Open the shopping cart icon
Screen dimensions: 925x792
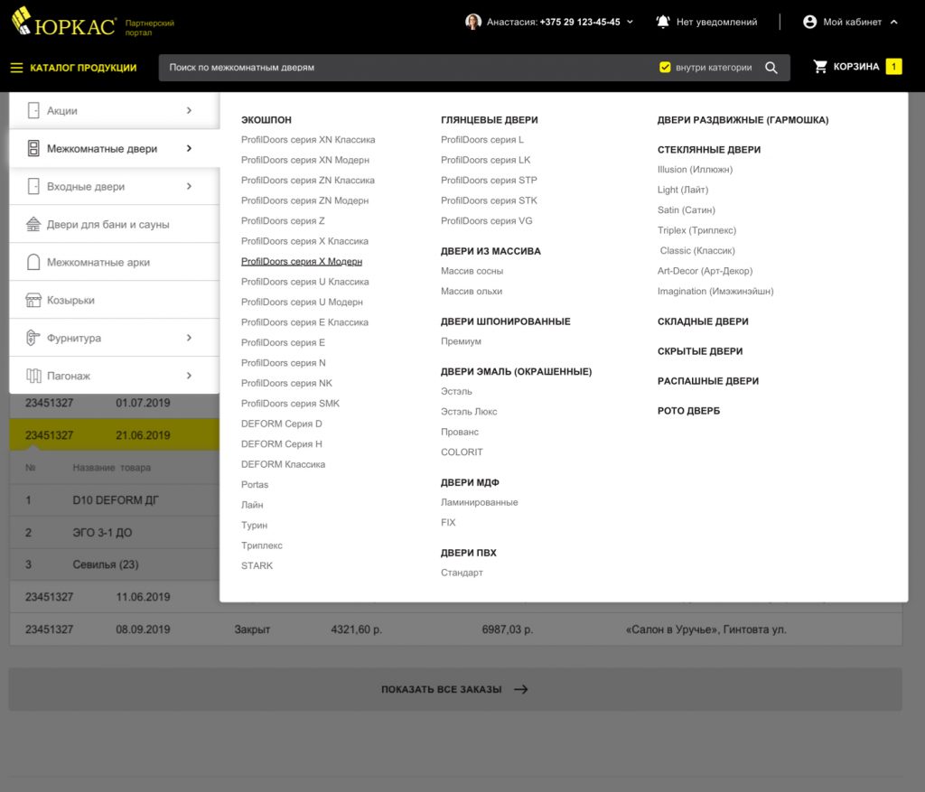pyautogui.click(x=820, y=67)
